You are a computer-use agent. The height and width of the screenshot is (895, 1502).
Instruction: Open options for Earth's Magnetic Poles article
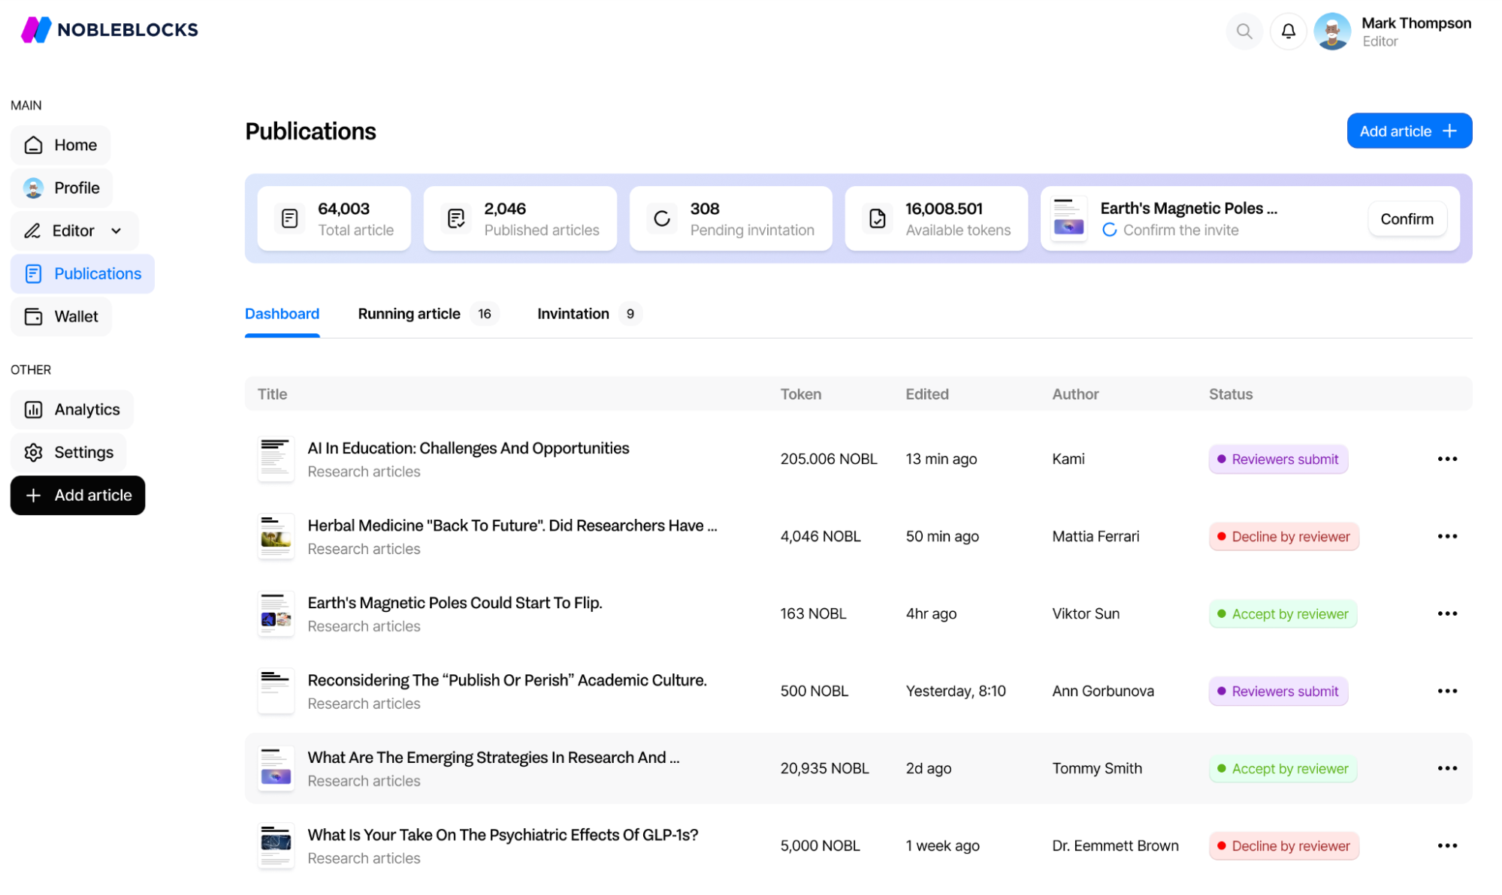[1446, 613]
